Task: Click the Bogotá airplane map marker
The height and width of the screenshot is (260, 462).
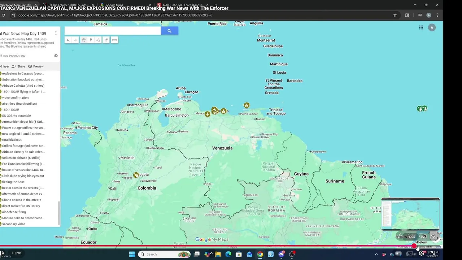Action: (x=136, y=175)
